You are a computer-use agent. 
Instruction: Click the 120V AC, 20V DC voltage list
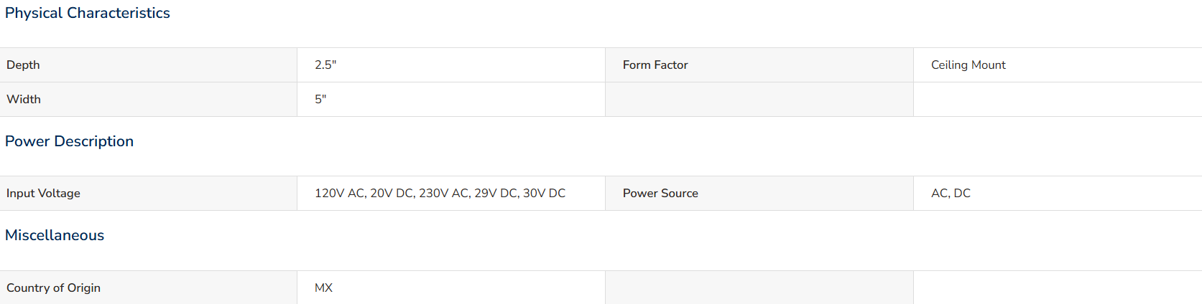click(x=440, y=193)
